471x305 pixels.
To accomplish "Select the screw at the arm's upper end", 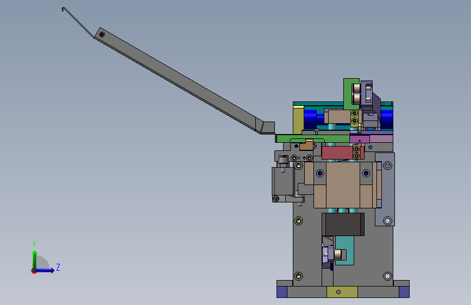I will 102,35.
